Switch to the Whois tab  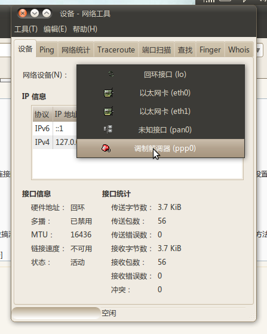click(239, 50)
